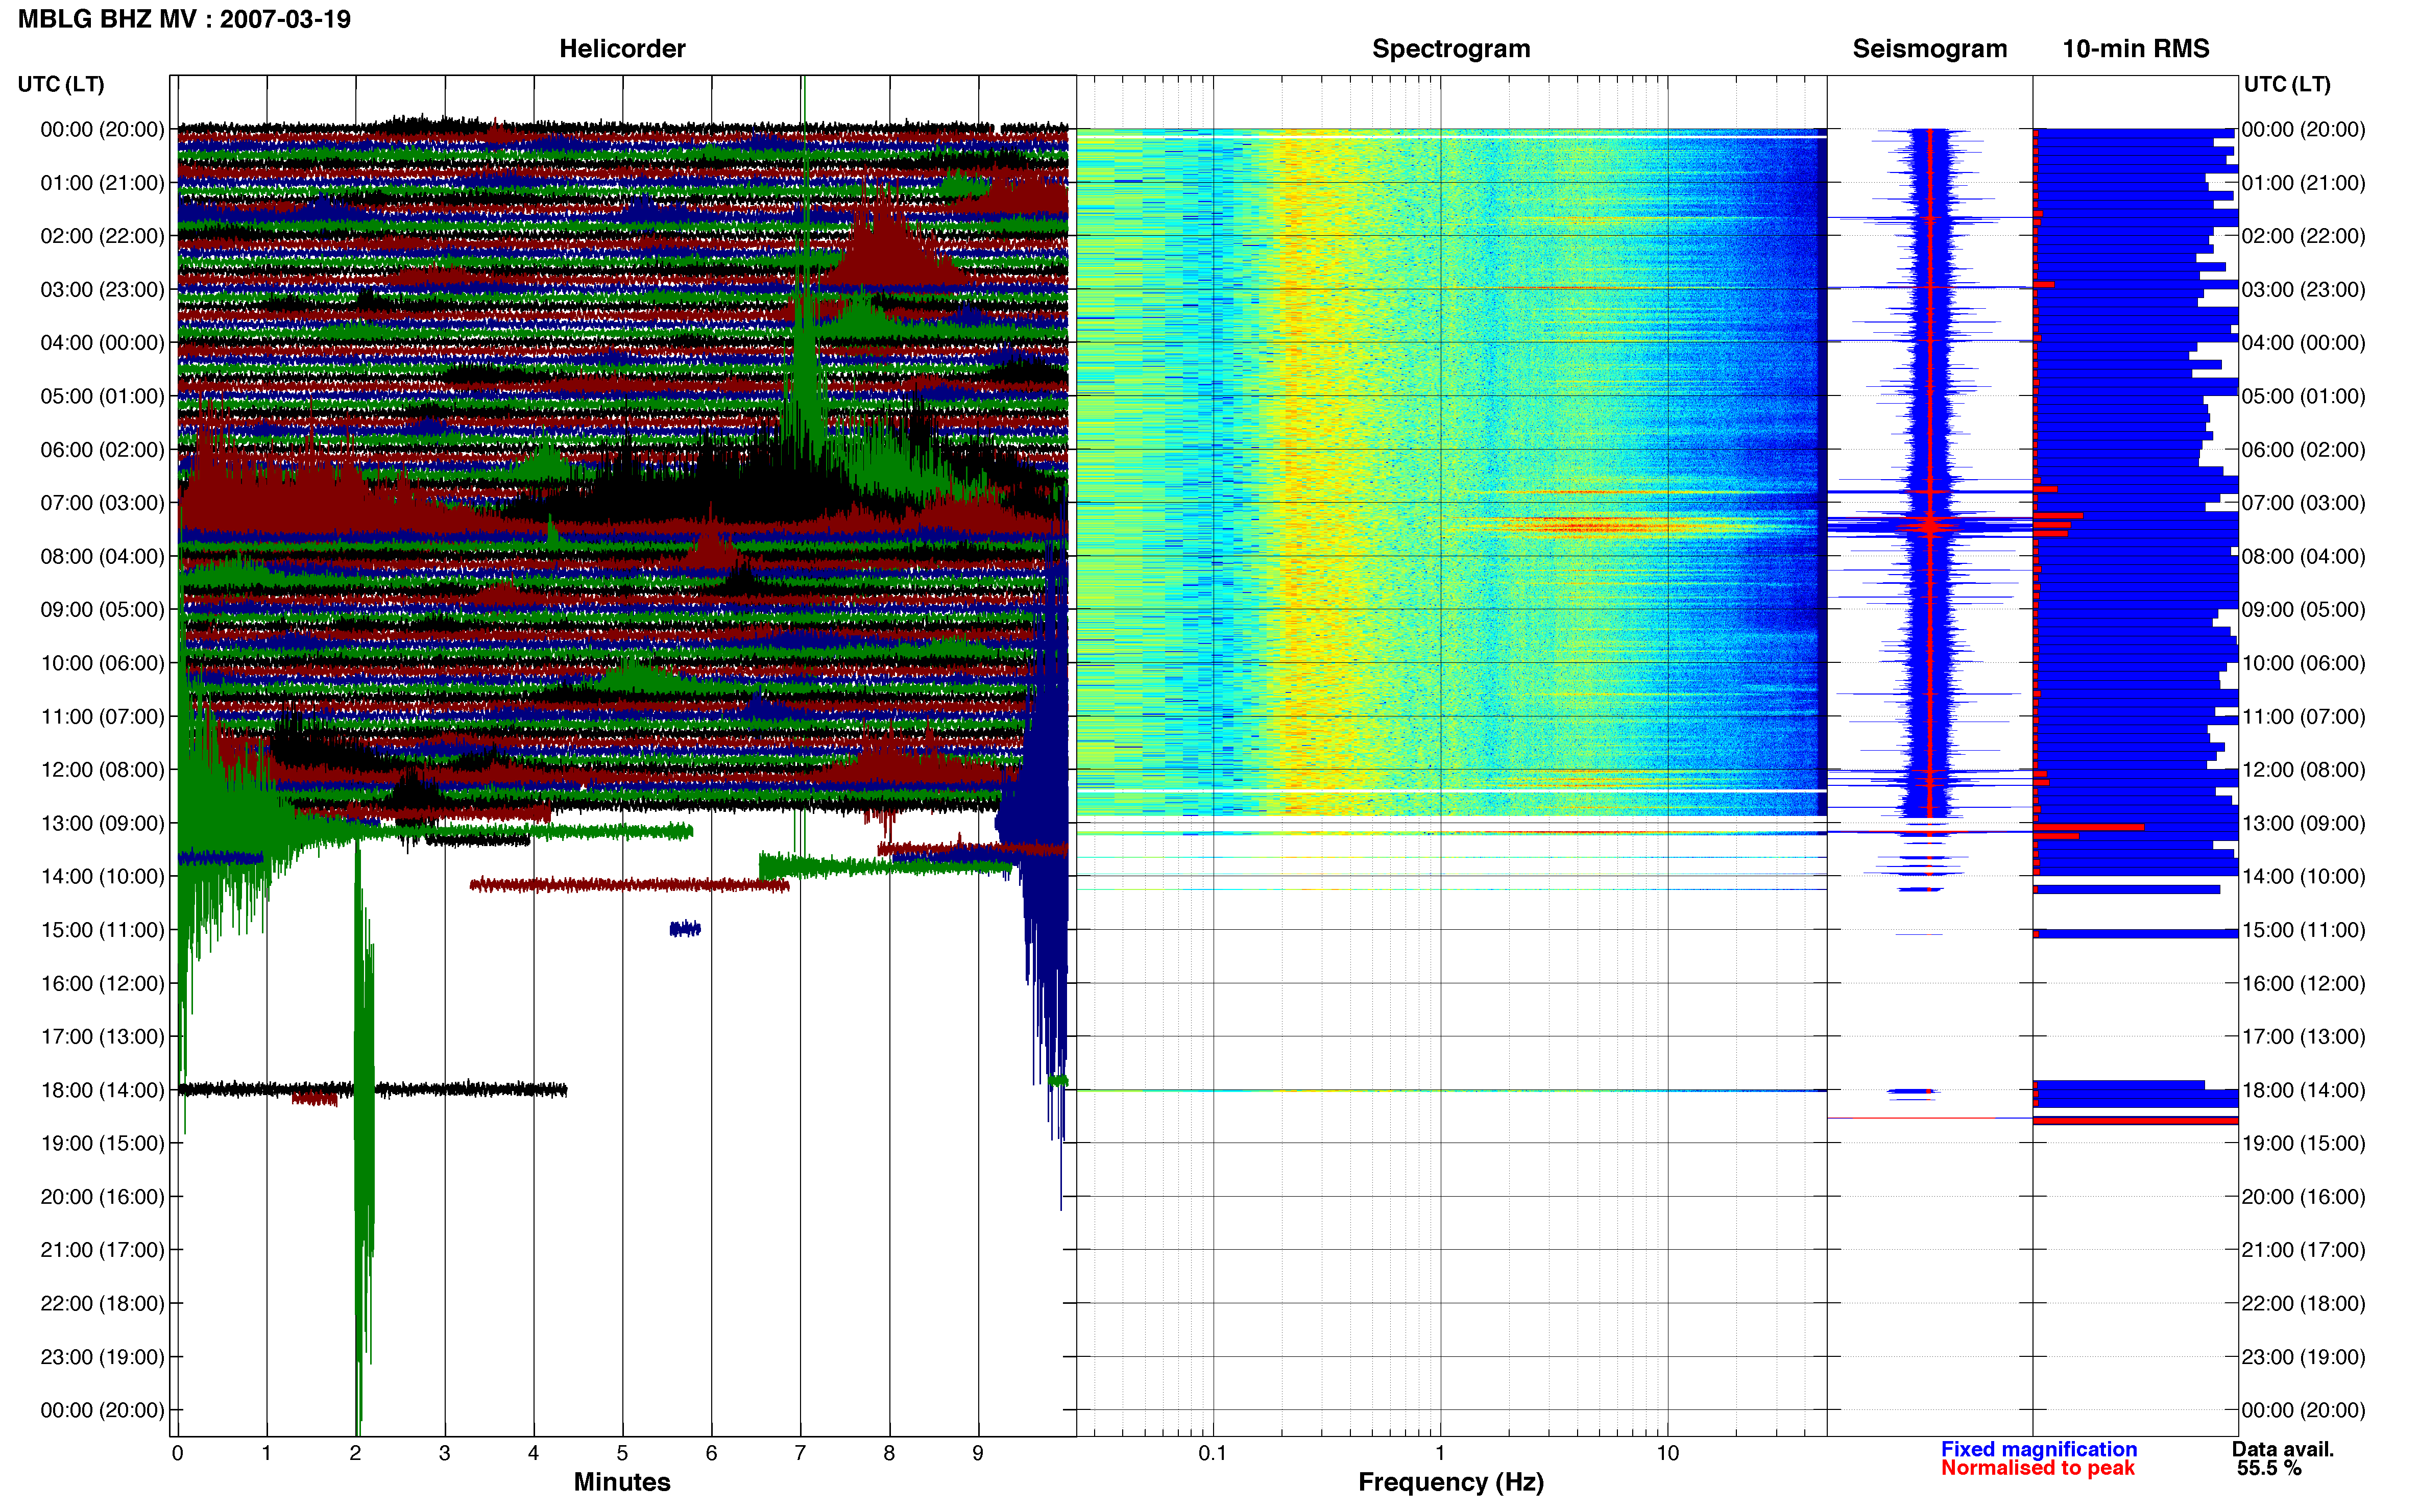This screenshot has width=2420, height=1512.
Task: Click the left time label '07:00 (03:00)'
Action: [102, 502]
